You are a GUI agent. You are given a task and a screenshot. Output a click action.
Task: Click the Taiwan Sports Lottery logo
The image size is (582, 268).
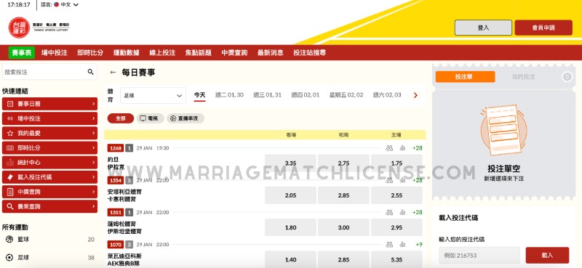tap(19, 28)
